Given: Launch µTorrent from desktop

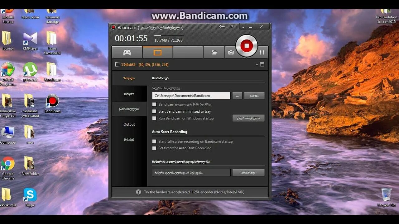Looking at the screenshot, I should 30,72.
